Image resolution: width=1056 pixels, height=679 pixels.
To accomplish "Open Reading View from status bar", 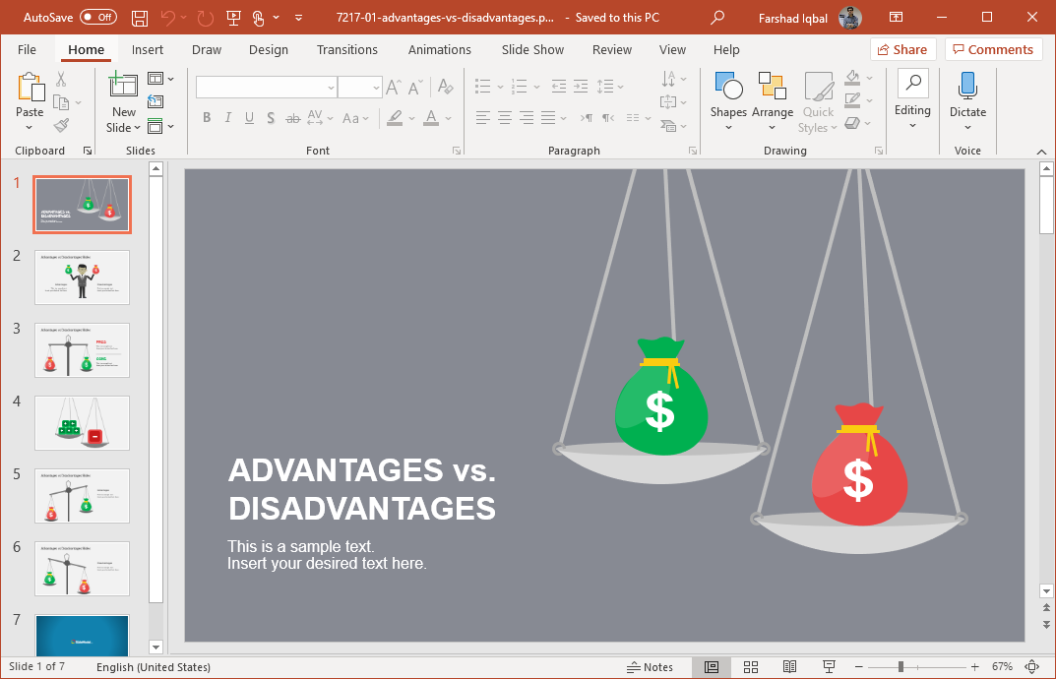I will click(x=789, y=667).
